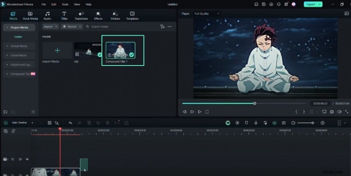Switch to the Audio tab
351x176 pixels.
(47, 16)
